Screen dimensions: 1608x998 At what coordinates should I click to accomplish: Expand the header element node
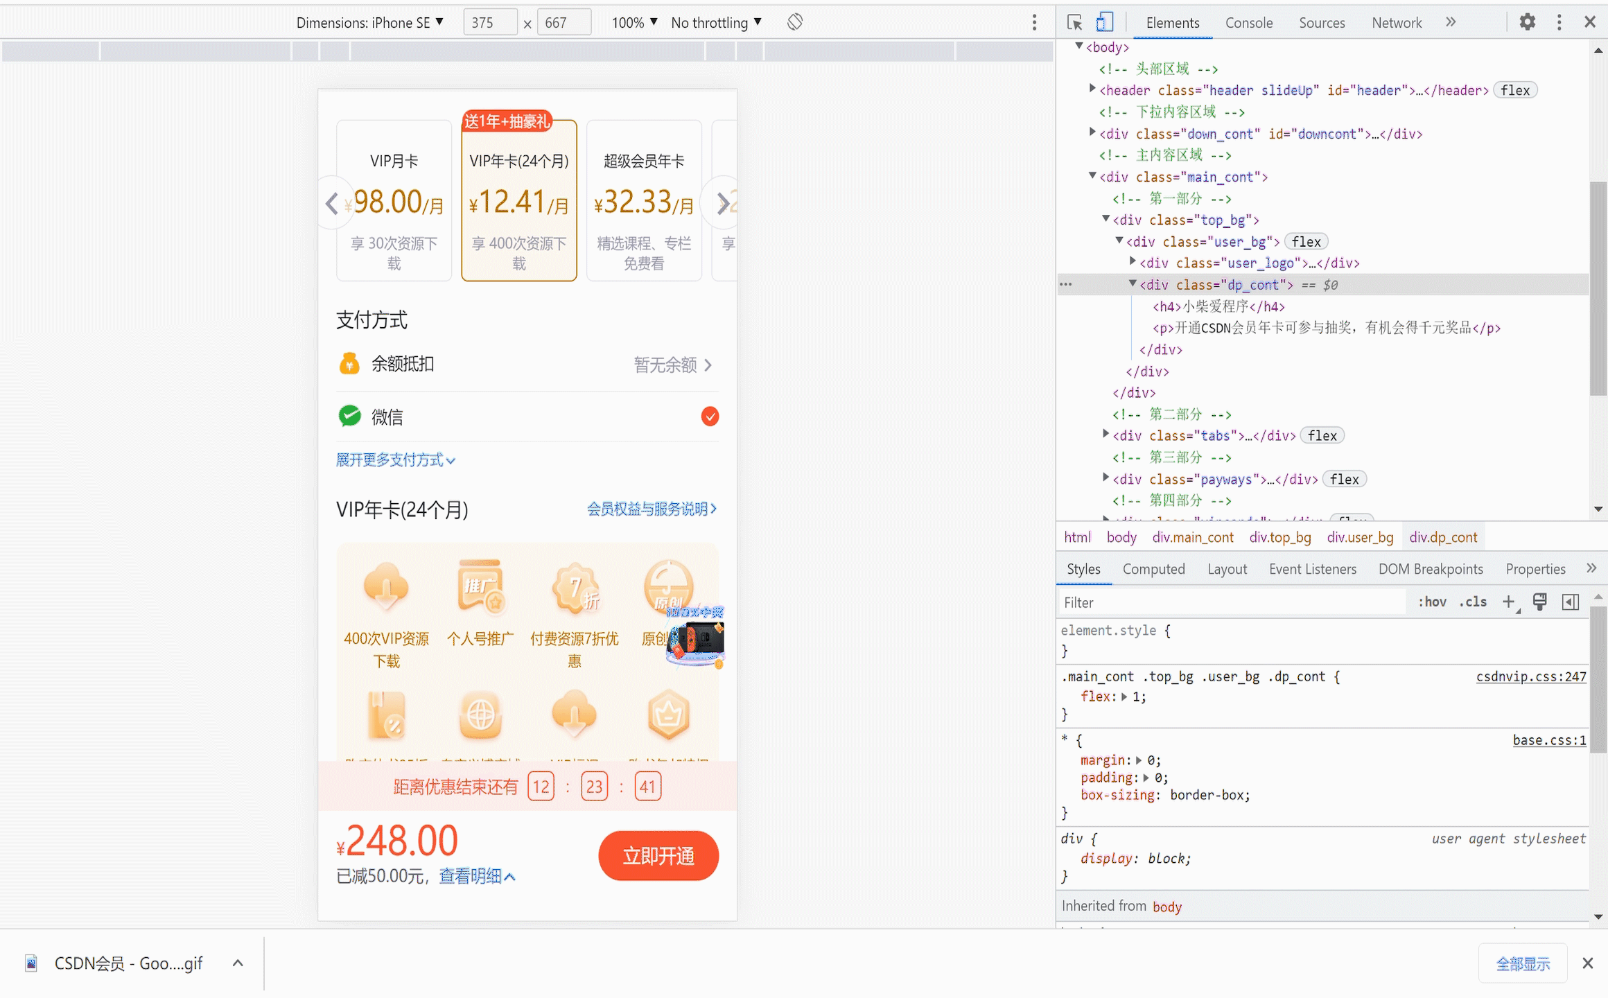[x=1092, y=89]
